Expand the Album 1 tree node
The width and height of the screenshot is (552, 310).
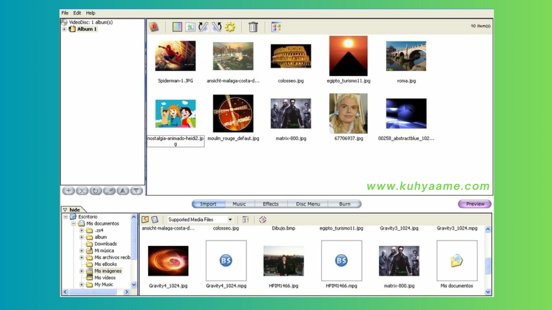[64, 29]
